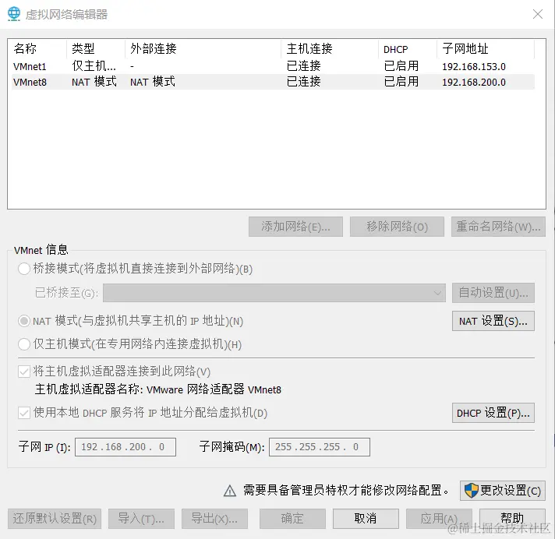
Task: Open the 已桥接至 dropdown
Action: [x=274, y=293]
